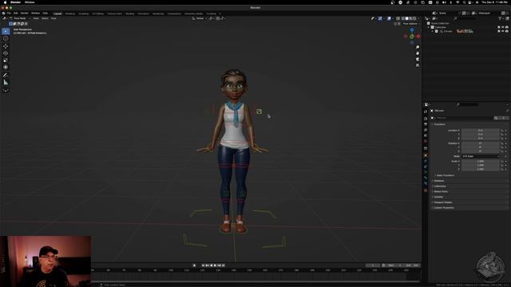Expand the Viewport Display panel
This screenshot has height=287, width=511.
(442, 202)
